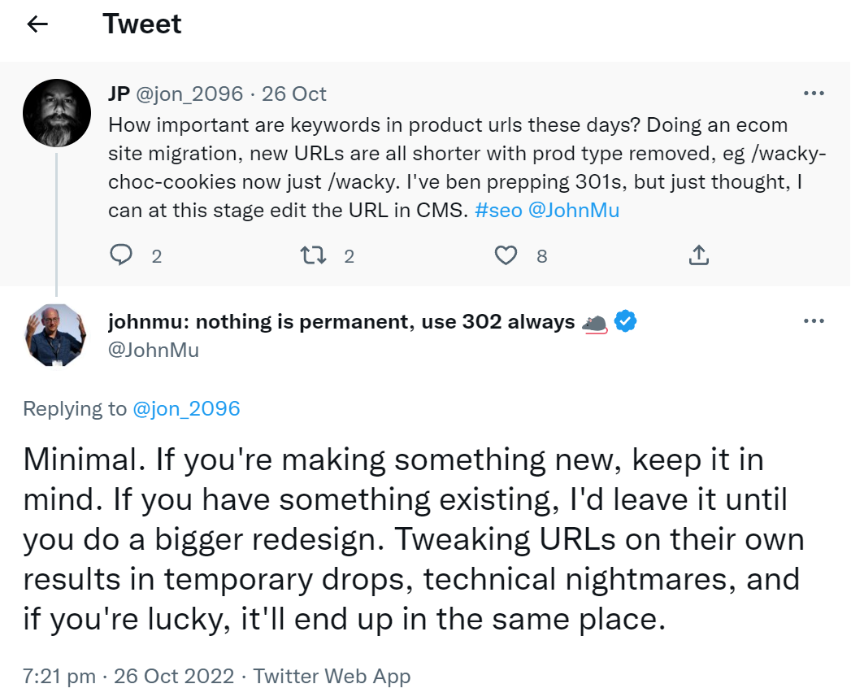Click the JP display name

click(x=119, y=94)
